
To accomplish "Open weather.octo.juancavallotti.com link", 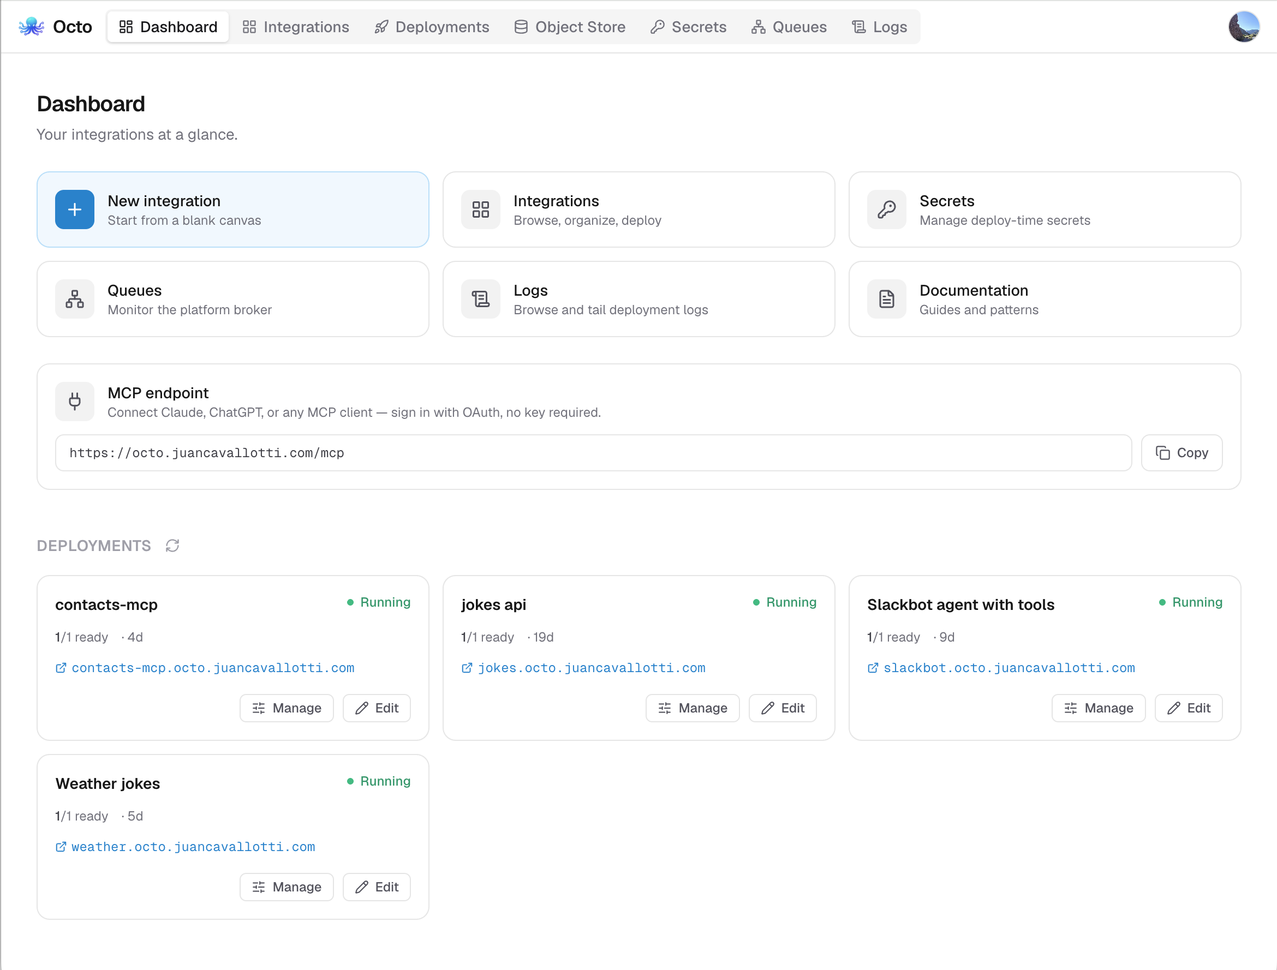I will (193, 847).
